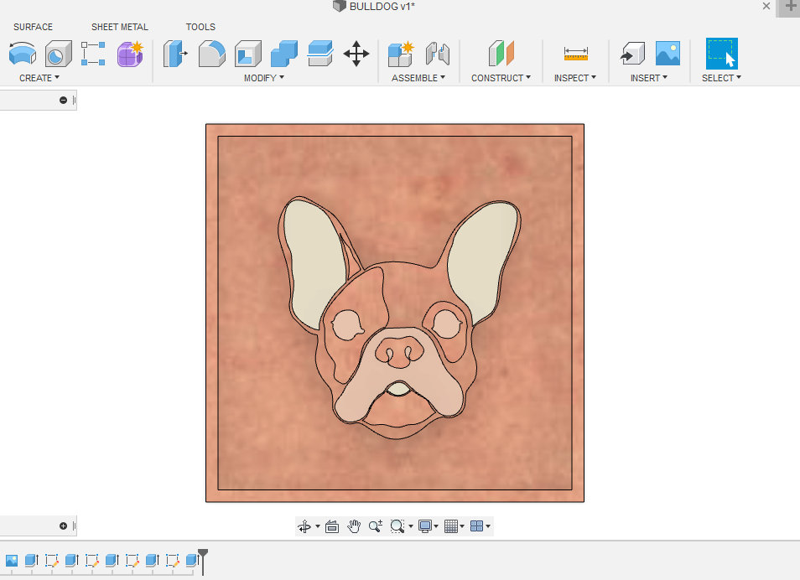Screen dimensions: 800x580
Task: Activate the Move/Copy arrows tool
Action: click(x=356, y=54)
